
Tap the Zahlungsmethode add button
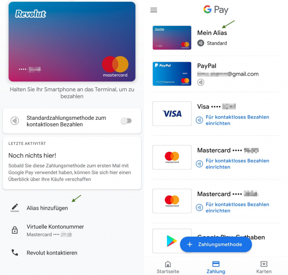click(216, 245)
